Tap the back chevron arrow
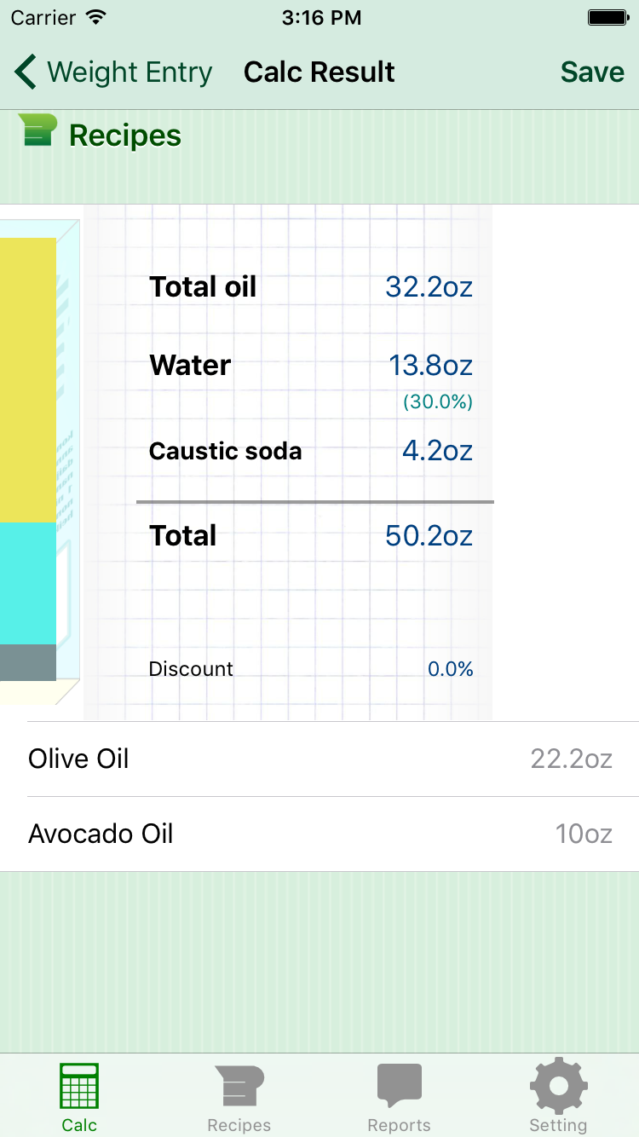The image size is (639, 1137). pyautogui.click(x=26, y=72)
